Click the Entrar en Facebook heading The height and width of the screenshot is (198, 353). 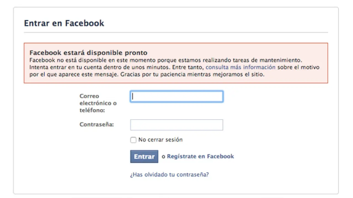tap(64, 23)
